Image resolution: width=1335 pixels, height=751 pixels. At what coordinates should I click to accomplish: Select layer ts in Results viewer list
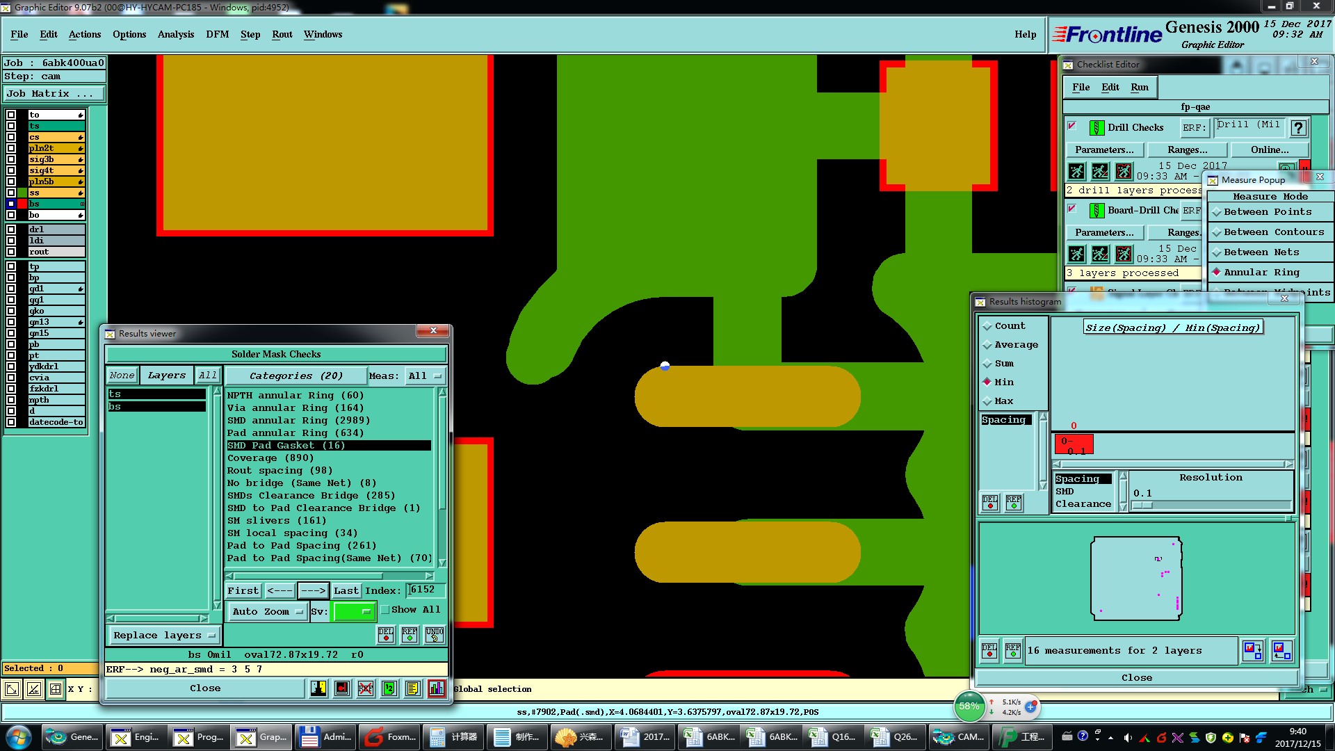[x=156, y=394]
